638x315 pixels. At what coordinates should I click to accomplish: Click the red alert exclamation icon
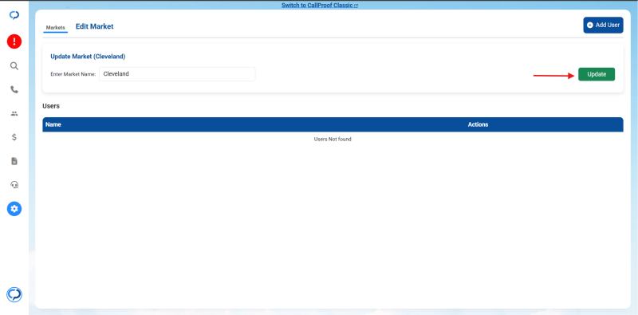point(14,41)
